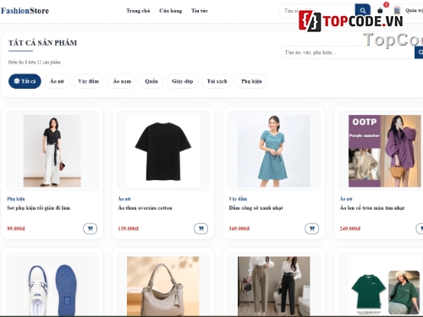Click 'Phụ kiện' label on first product card
Image resolution: width=423 pixels, height=317 pixels.
[x=16, y=199]
